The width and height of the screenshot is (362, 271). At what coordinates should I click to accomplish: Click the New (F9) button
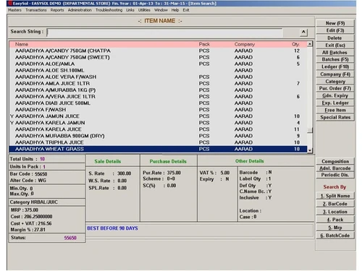coord(335,23)
